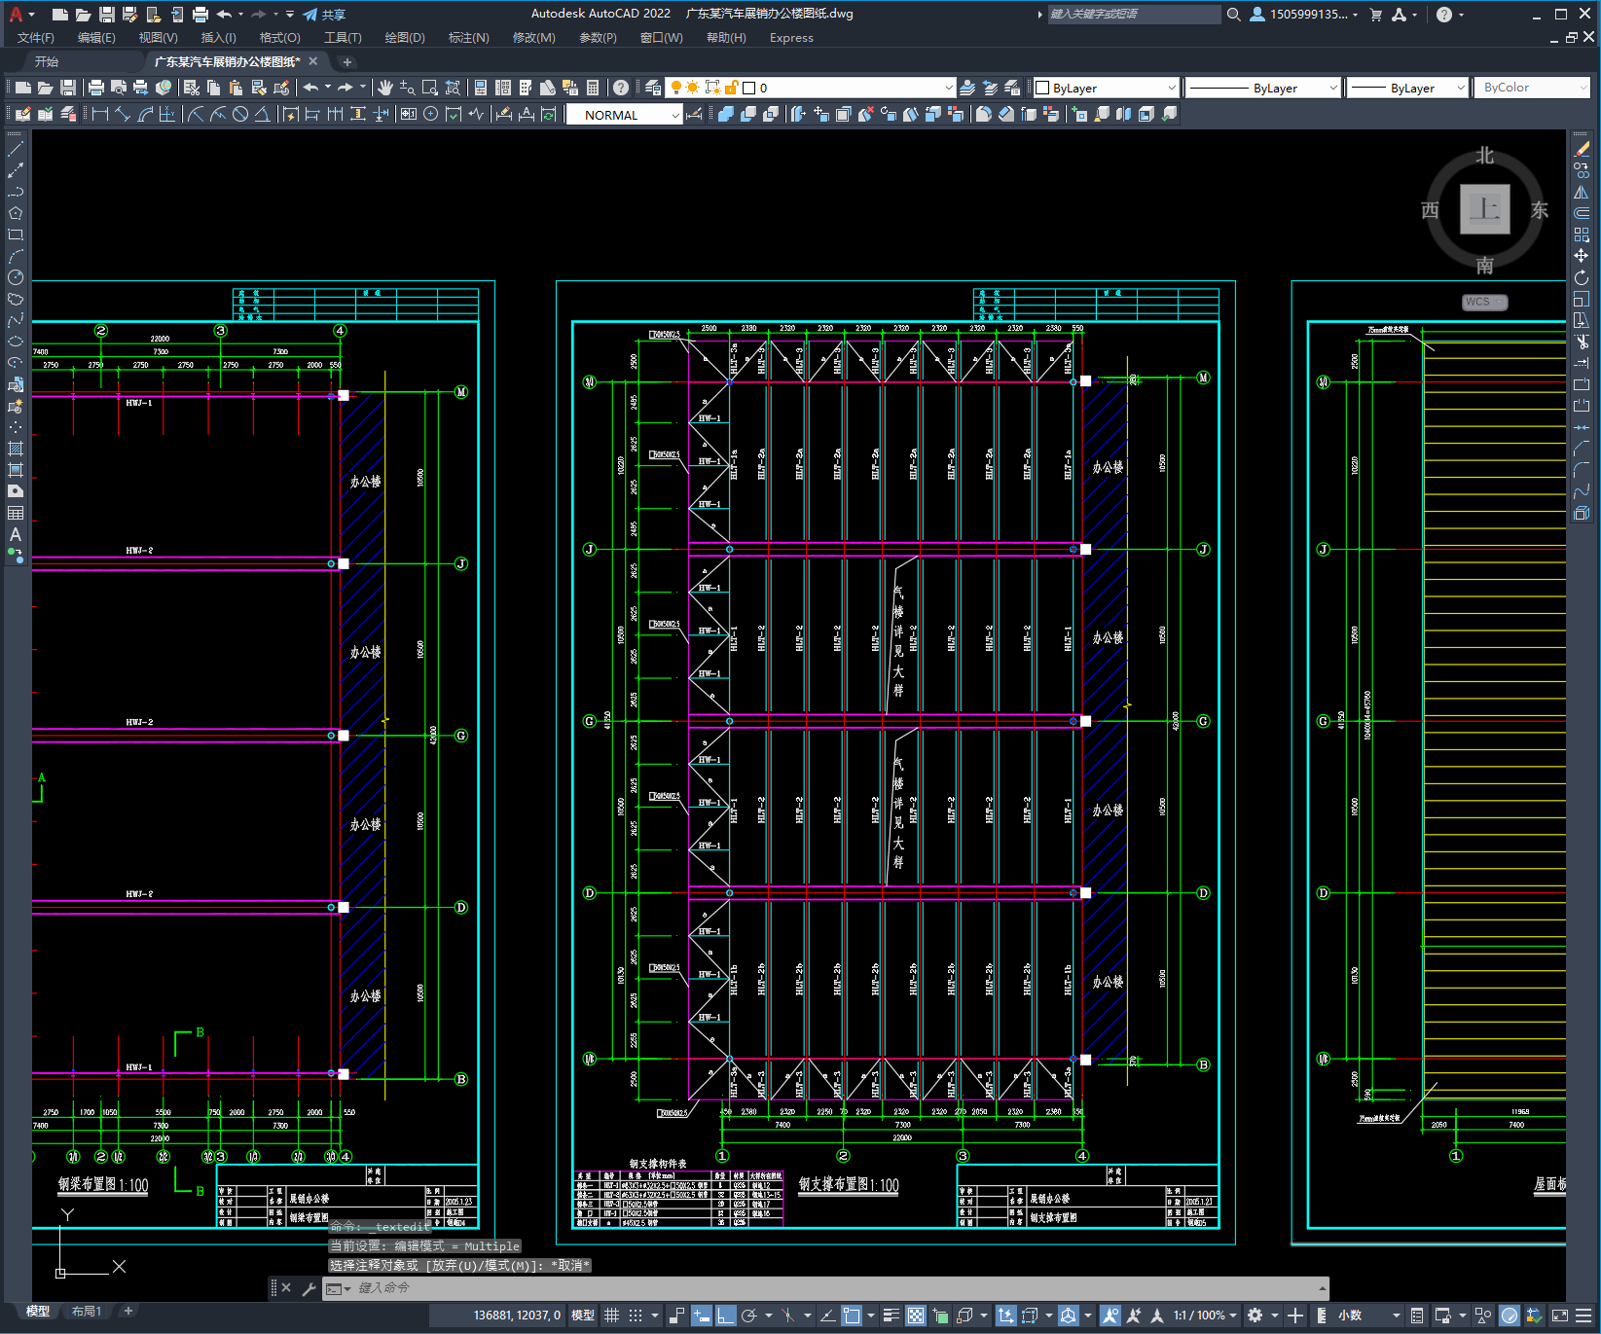Toggle lineweight display in status bar
Image resolution: width=1601 pixels, height=1334 pixels.
coord(891,1316)
